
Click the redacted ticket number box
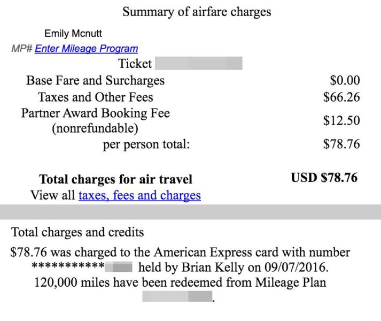[199, 63]
